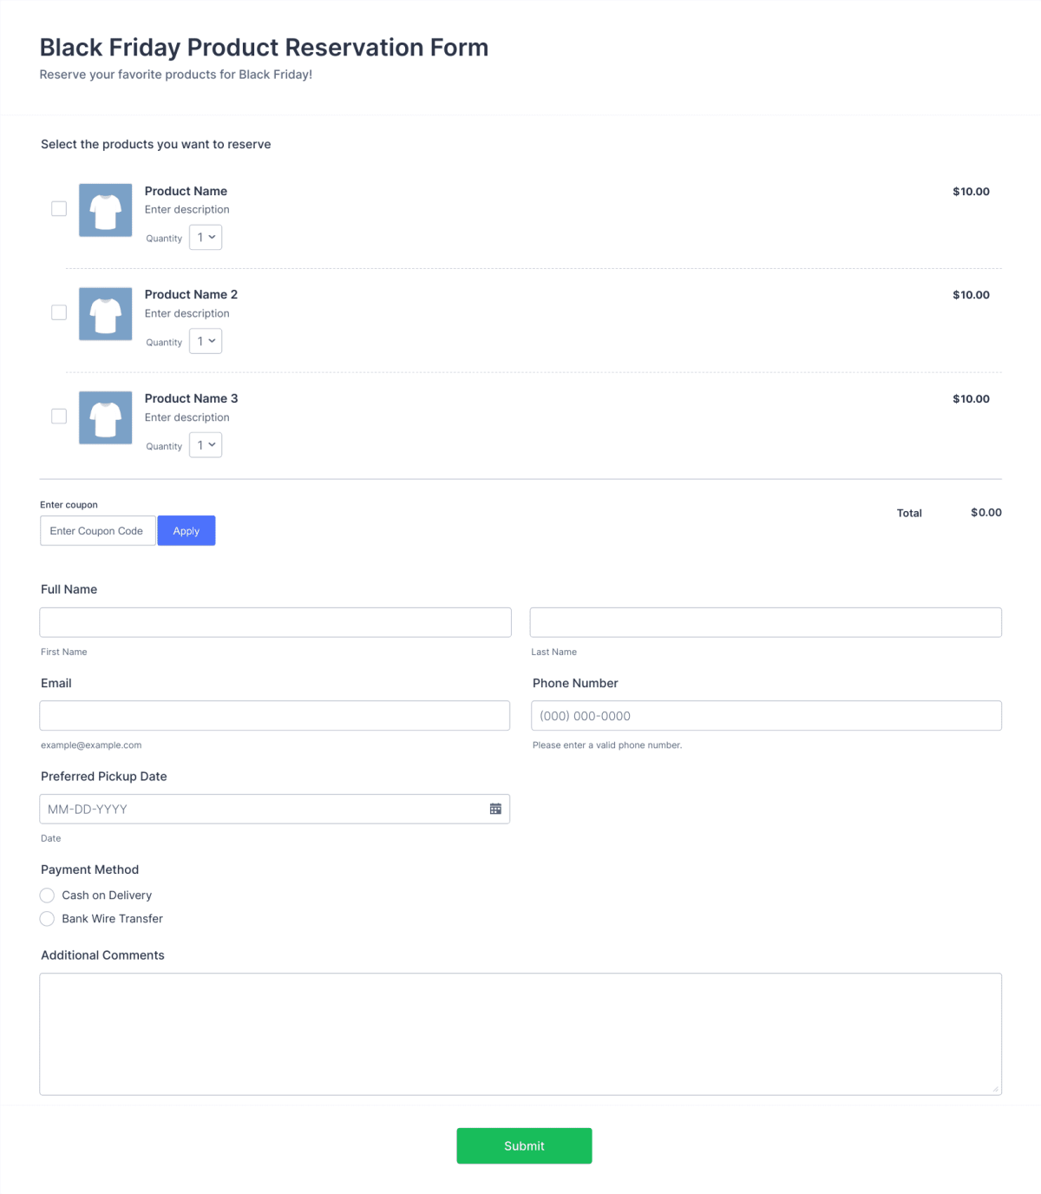Viewport: 1041px width, 1194px height.
Task: Check the Product Name 2 checkbox
Action: [58, 312]
